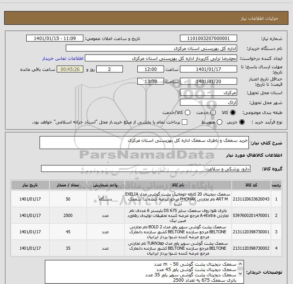
Task: Click the announcement date field 1401/01/15 - 11:09
Action: click(55, 38)
